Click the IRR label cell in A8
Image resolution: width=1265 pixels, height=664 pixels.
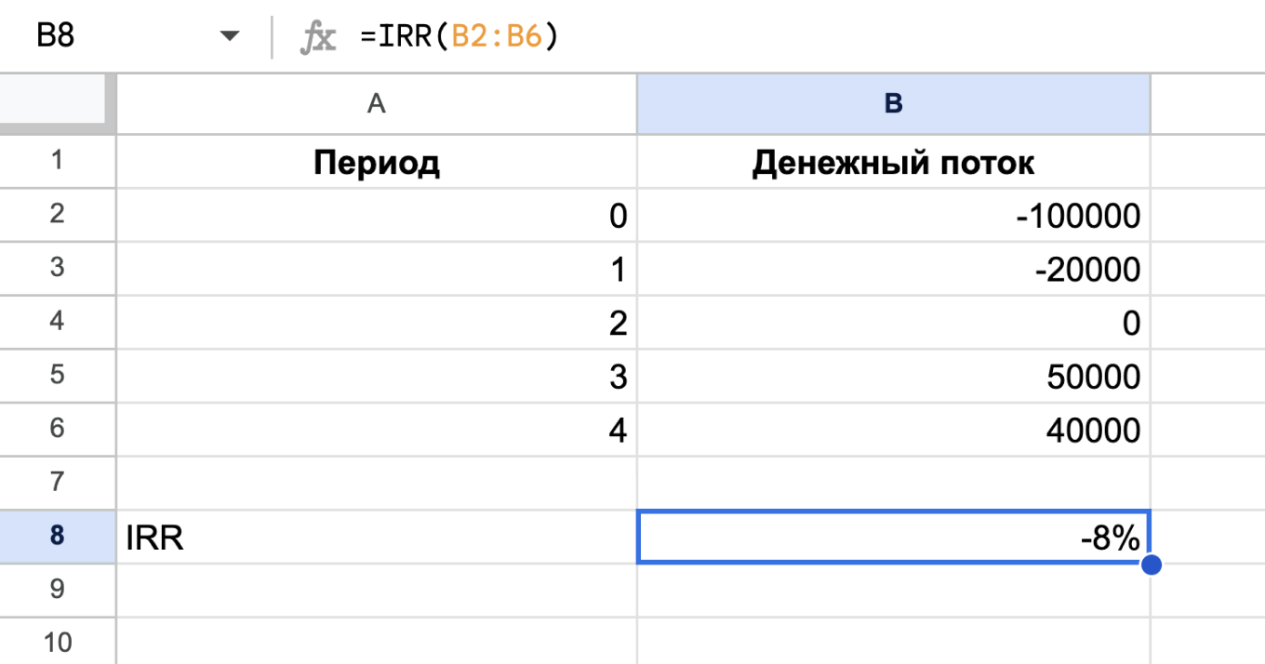[279, 537]
